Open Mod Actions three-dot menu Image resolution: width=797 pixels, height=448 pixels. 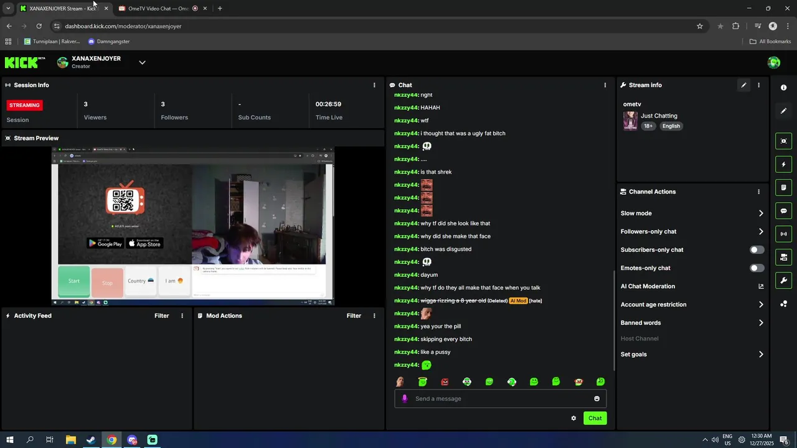click(x=374, y=315)
